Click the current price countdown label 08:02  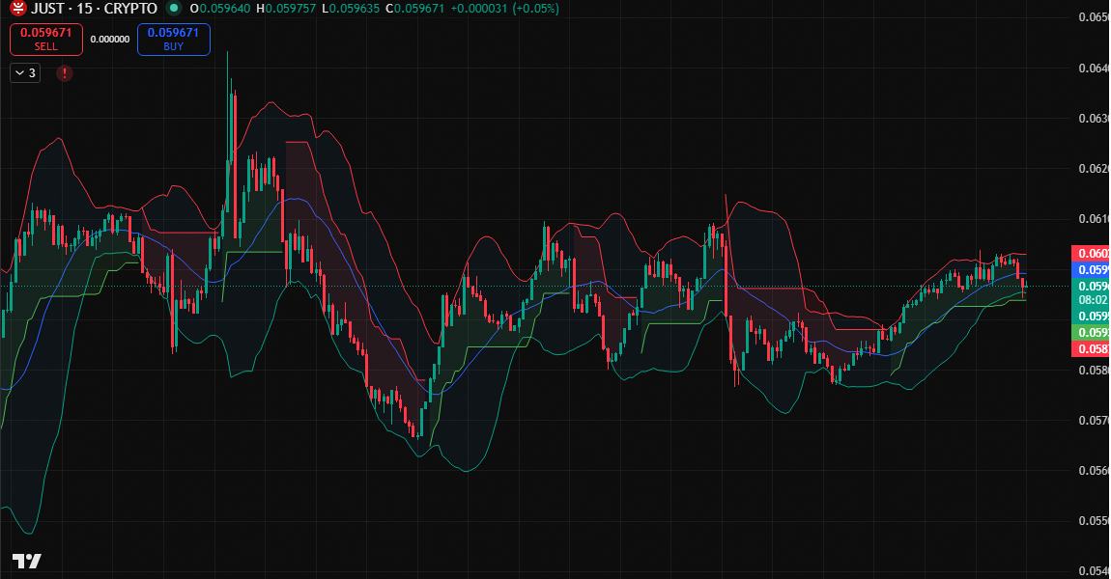1091,300
